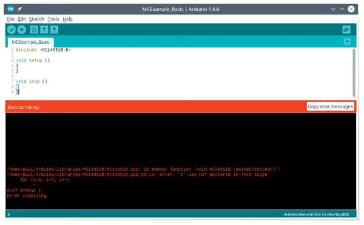The width and height of the screenshot is (364, 225).
Task: Click the Copy error messages button
Action: (331, 106)
